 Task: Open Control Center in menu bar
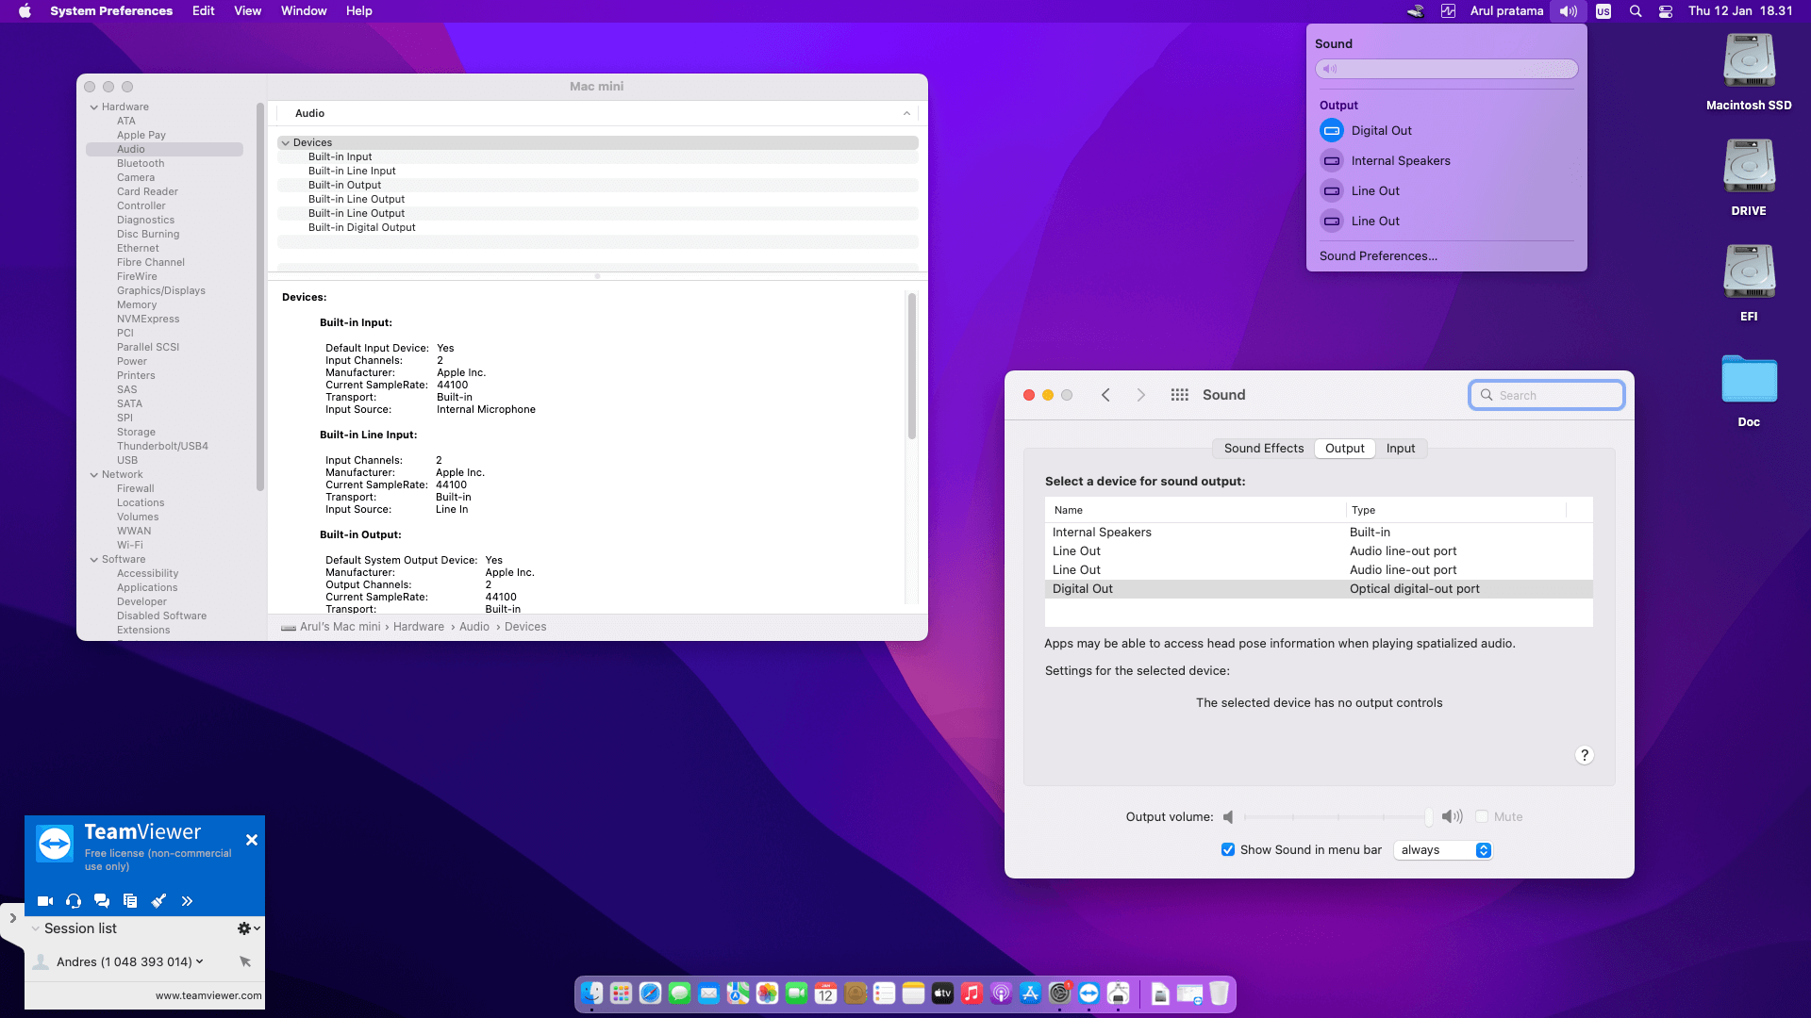tap(1666, 11)
